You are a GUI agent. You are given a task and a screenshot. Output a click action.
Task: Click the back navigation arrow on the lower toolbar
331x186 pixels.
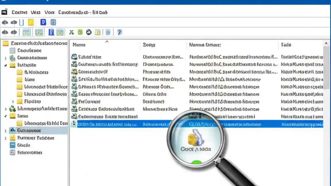click(x=5, y=32)
